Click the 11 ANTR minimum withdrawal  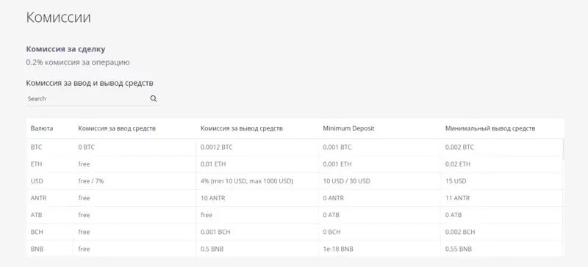coord(457,198)
